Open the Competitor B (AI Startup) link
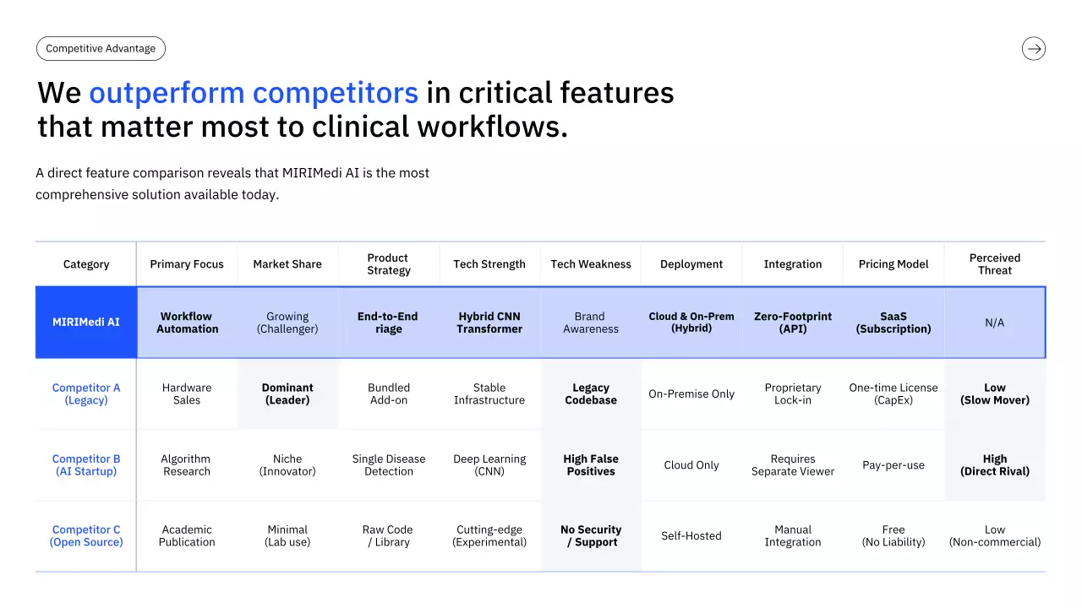 86,465
